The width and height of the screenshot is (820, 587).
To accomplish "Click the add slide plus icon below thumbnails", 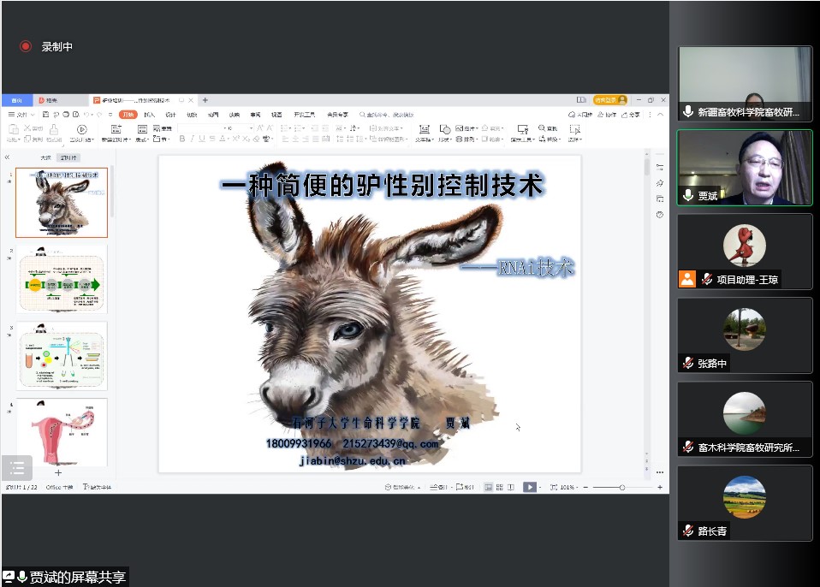I will coord(58,472).
